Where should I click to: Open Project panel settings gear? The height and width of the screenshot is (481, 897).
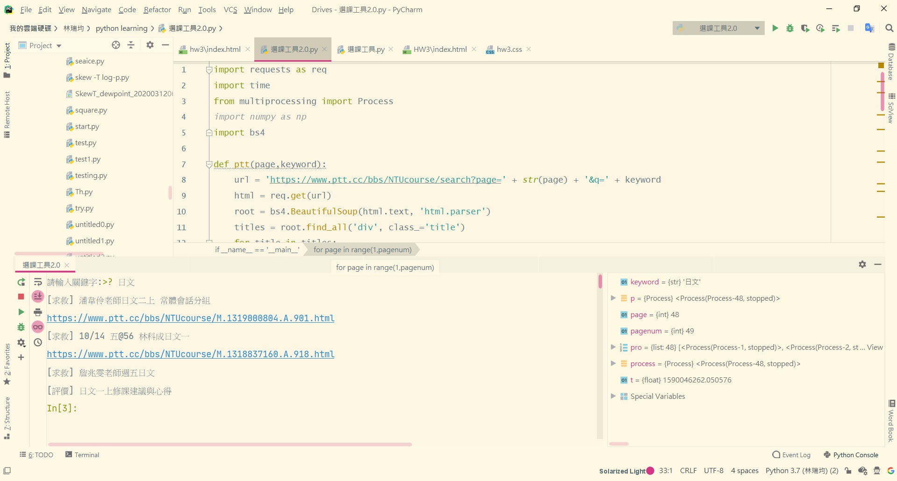pyautogui.click(x=150, y=45)
